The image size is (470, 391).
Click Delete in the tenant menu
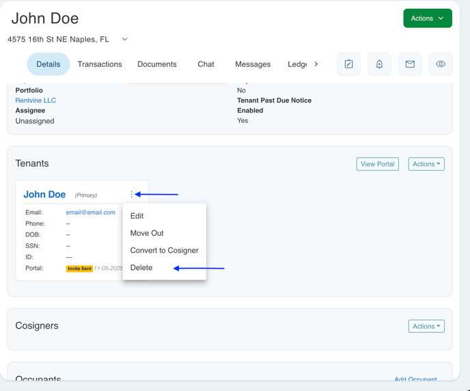pos(141,268)
